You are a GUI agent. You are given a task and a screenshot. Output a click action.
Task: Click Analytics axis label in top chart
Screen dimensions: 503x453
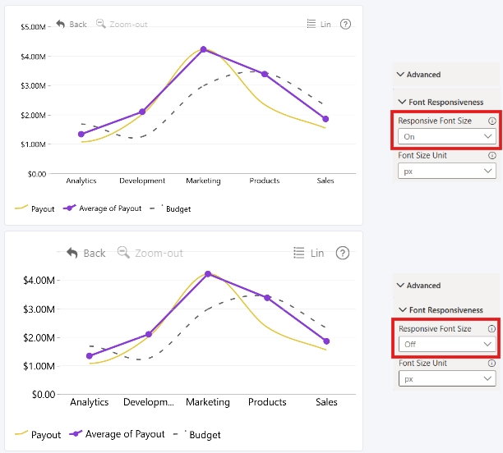[81, 181]
